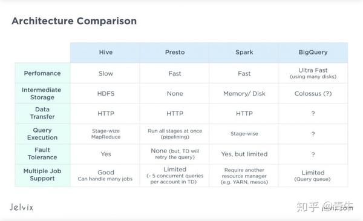This screenshot has width=363, height=221.
Task: Click the Ultra Fast cell under BigQuery
Action: point(313,73)
